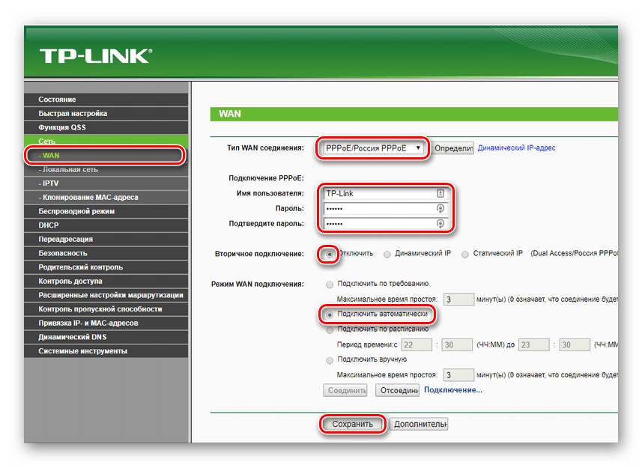The width and height of the screenshot is (642, 468).
Task: Click the Динамический IP-адрес link
Action: (516, 148)
